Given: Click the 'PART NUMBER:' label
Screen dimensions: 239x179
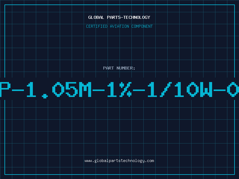Looking at the screenshot, I should 119,68.
